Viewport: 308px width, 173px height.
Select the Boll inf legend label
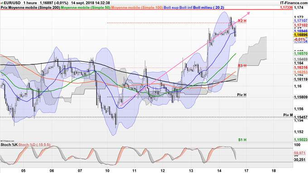pos(186,7)
